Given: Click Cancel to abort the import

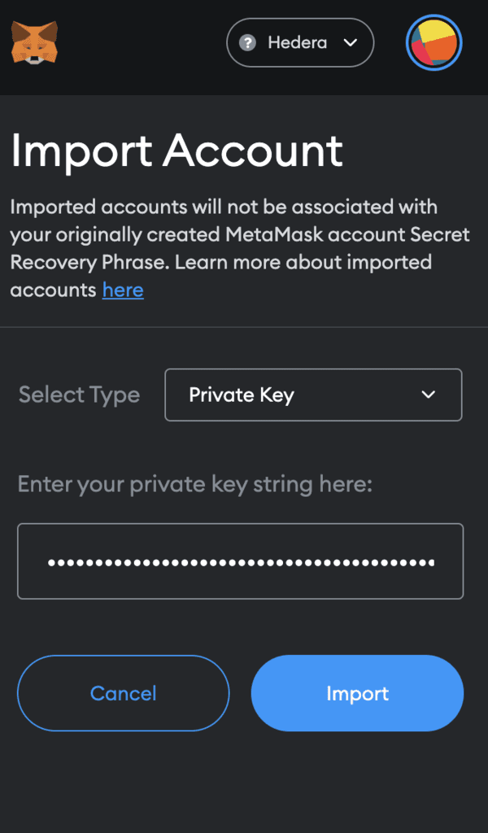Looking at the screenshot, I should coord(123,693).
